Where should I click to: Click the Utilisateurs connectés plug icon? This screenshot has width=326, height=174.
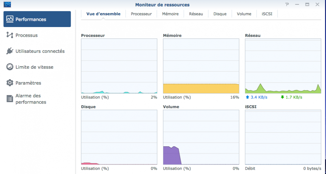point(10,51)
